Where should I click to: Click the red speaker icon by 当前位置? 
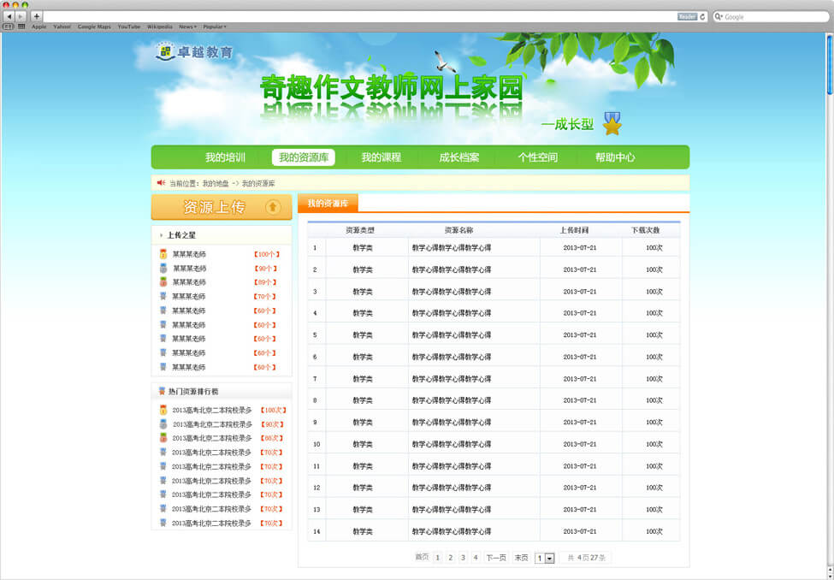click(161, 182)
